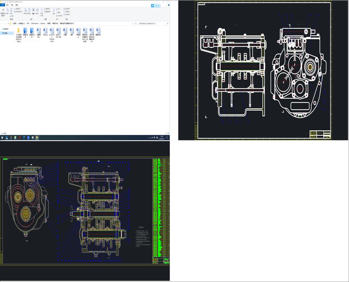The height and width of the screenshot is (282, 349).
Task: Expand the address bar history dropdown
Action: point(132,23)
